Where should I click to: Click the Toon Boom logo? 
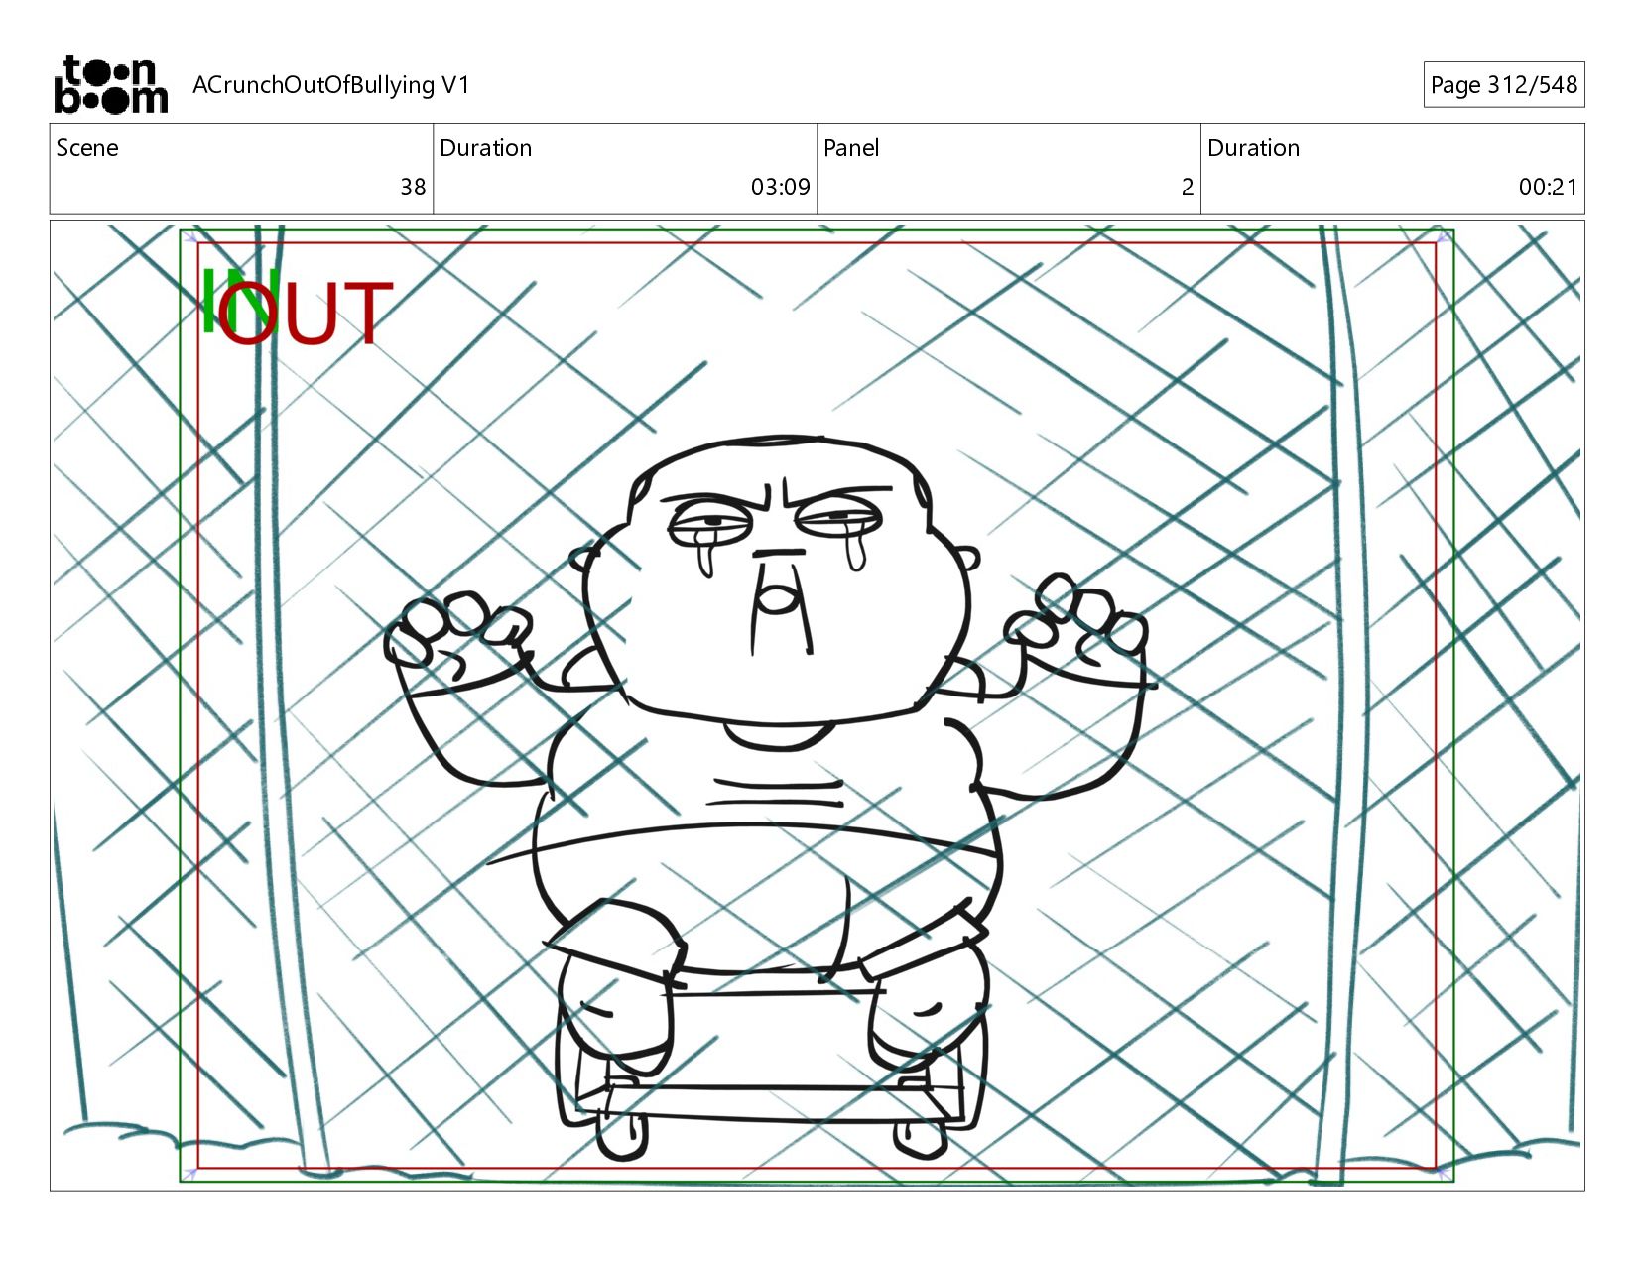(110, 84)
